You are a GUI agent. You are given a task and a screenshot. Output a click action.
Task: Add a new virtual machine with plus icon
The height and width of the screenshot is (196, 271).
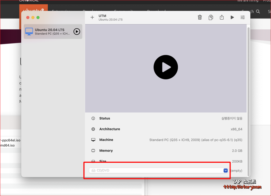[x=92, y=17]
